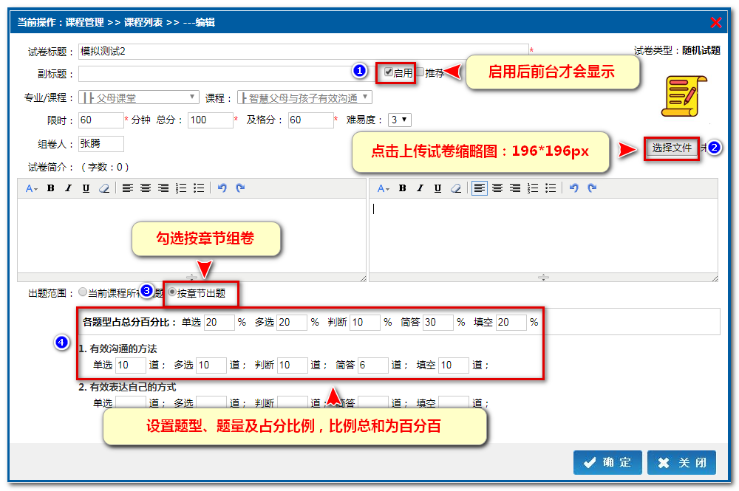This screenshot has height=491, width=739.
Task: Click Bold in the left editor toolbar
Action: pyautogui.click(x=51, y=188)
